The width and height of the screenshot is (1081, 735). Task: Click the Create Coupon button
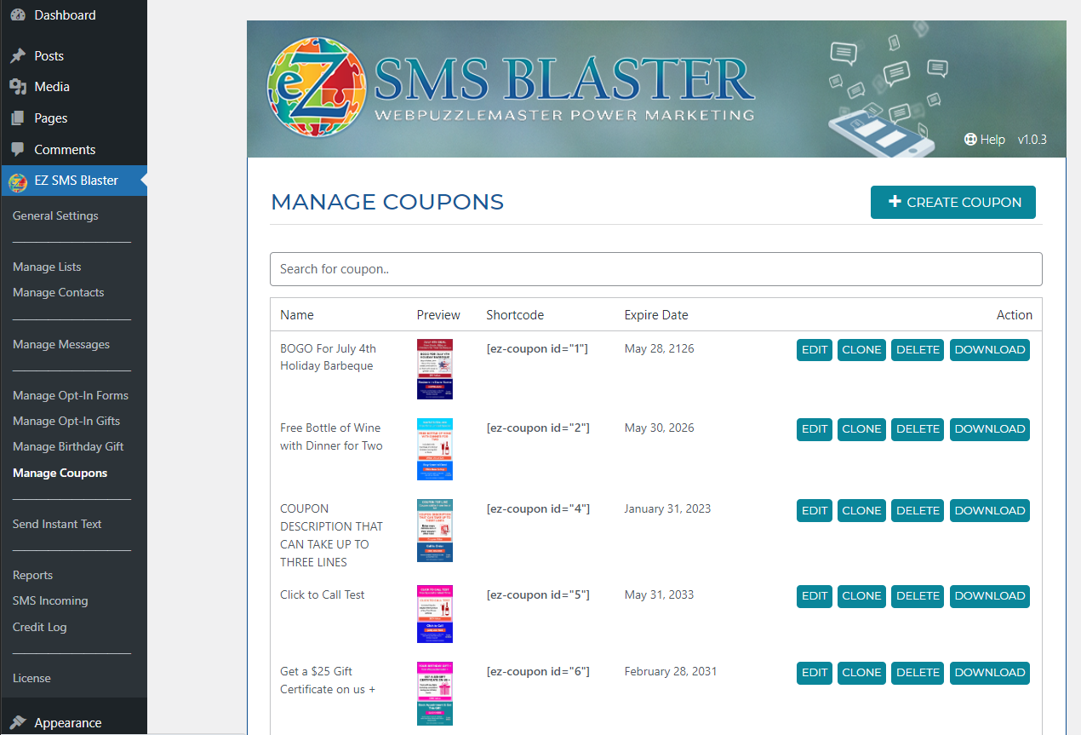pyautogui.click(x=953, y=203)
